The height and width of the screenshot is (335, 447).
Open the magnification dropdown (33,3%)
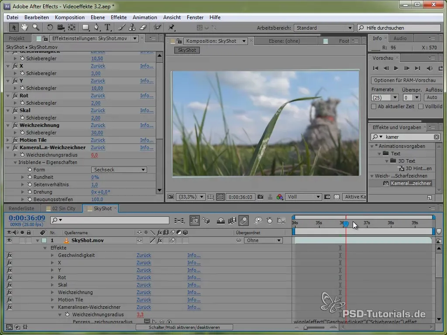(x=190, y=197)
